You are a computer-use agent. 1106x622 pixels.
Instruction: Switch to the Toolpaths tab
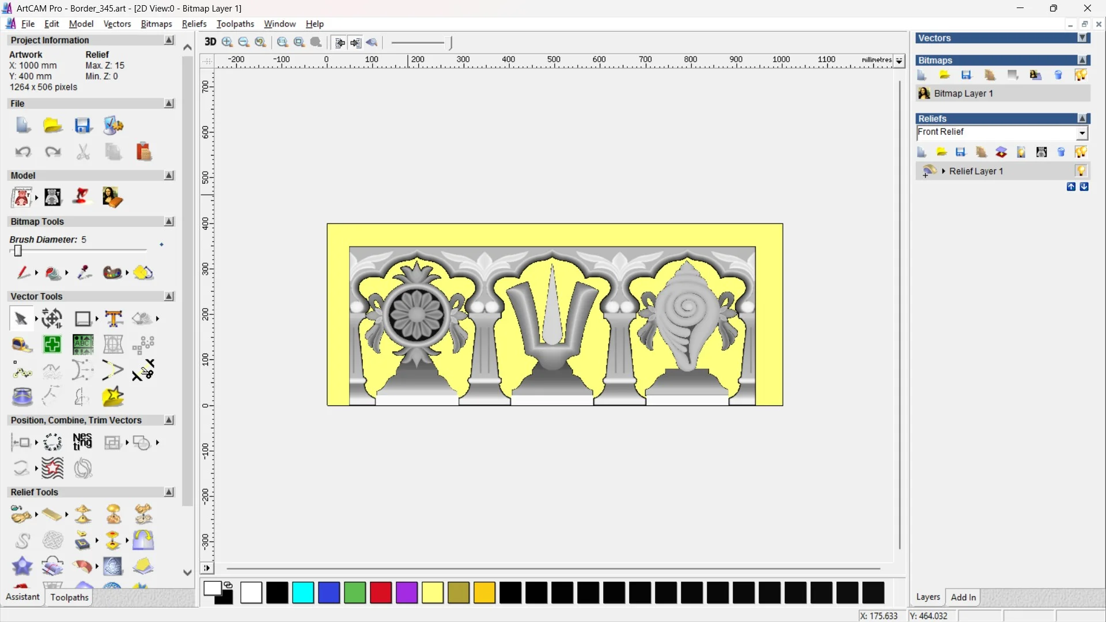(69, 597)
